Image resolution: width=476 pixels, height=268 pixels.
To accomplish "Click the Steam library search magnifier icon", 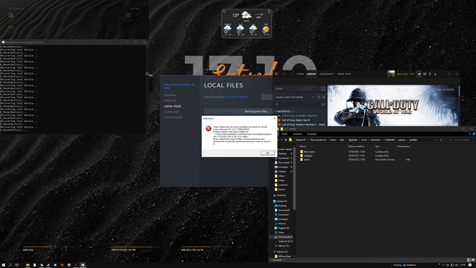I will pos(277,104).
